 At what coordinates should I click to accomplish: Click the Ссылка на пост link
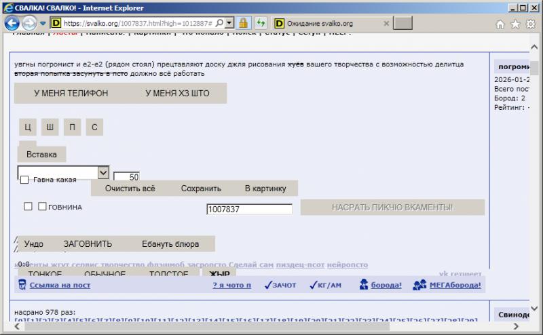click(60, 285)
